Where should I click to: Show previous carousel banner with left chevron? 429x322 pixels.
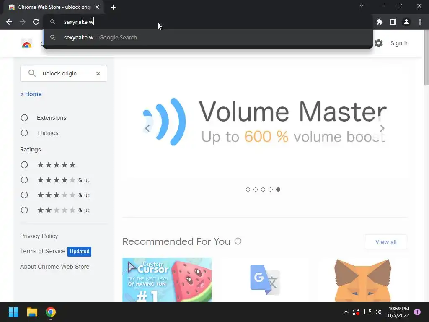147,128
